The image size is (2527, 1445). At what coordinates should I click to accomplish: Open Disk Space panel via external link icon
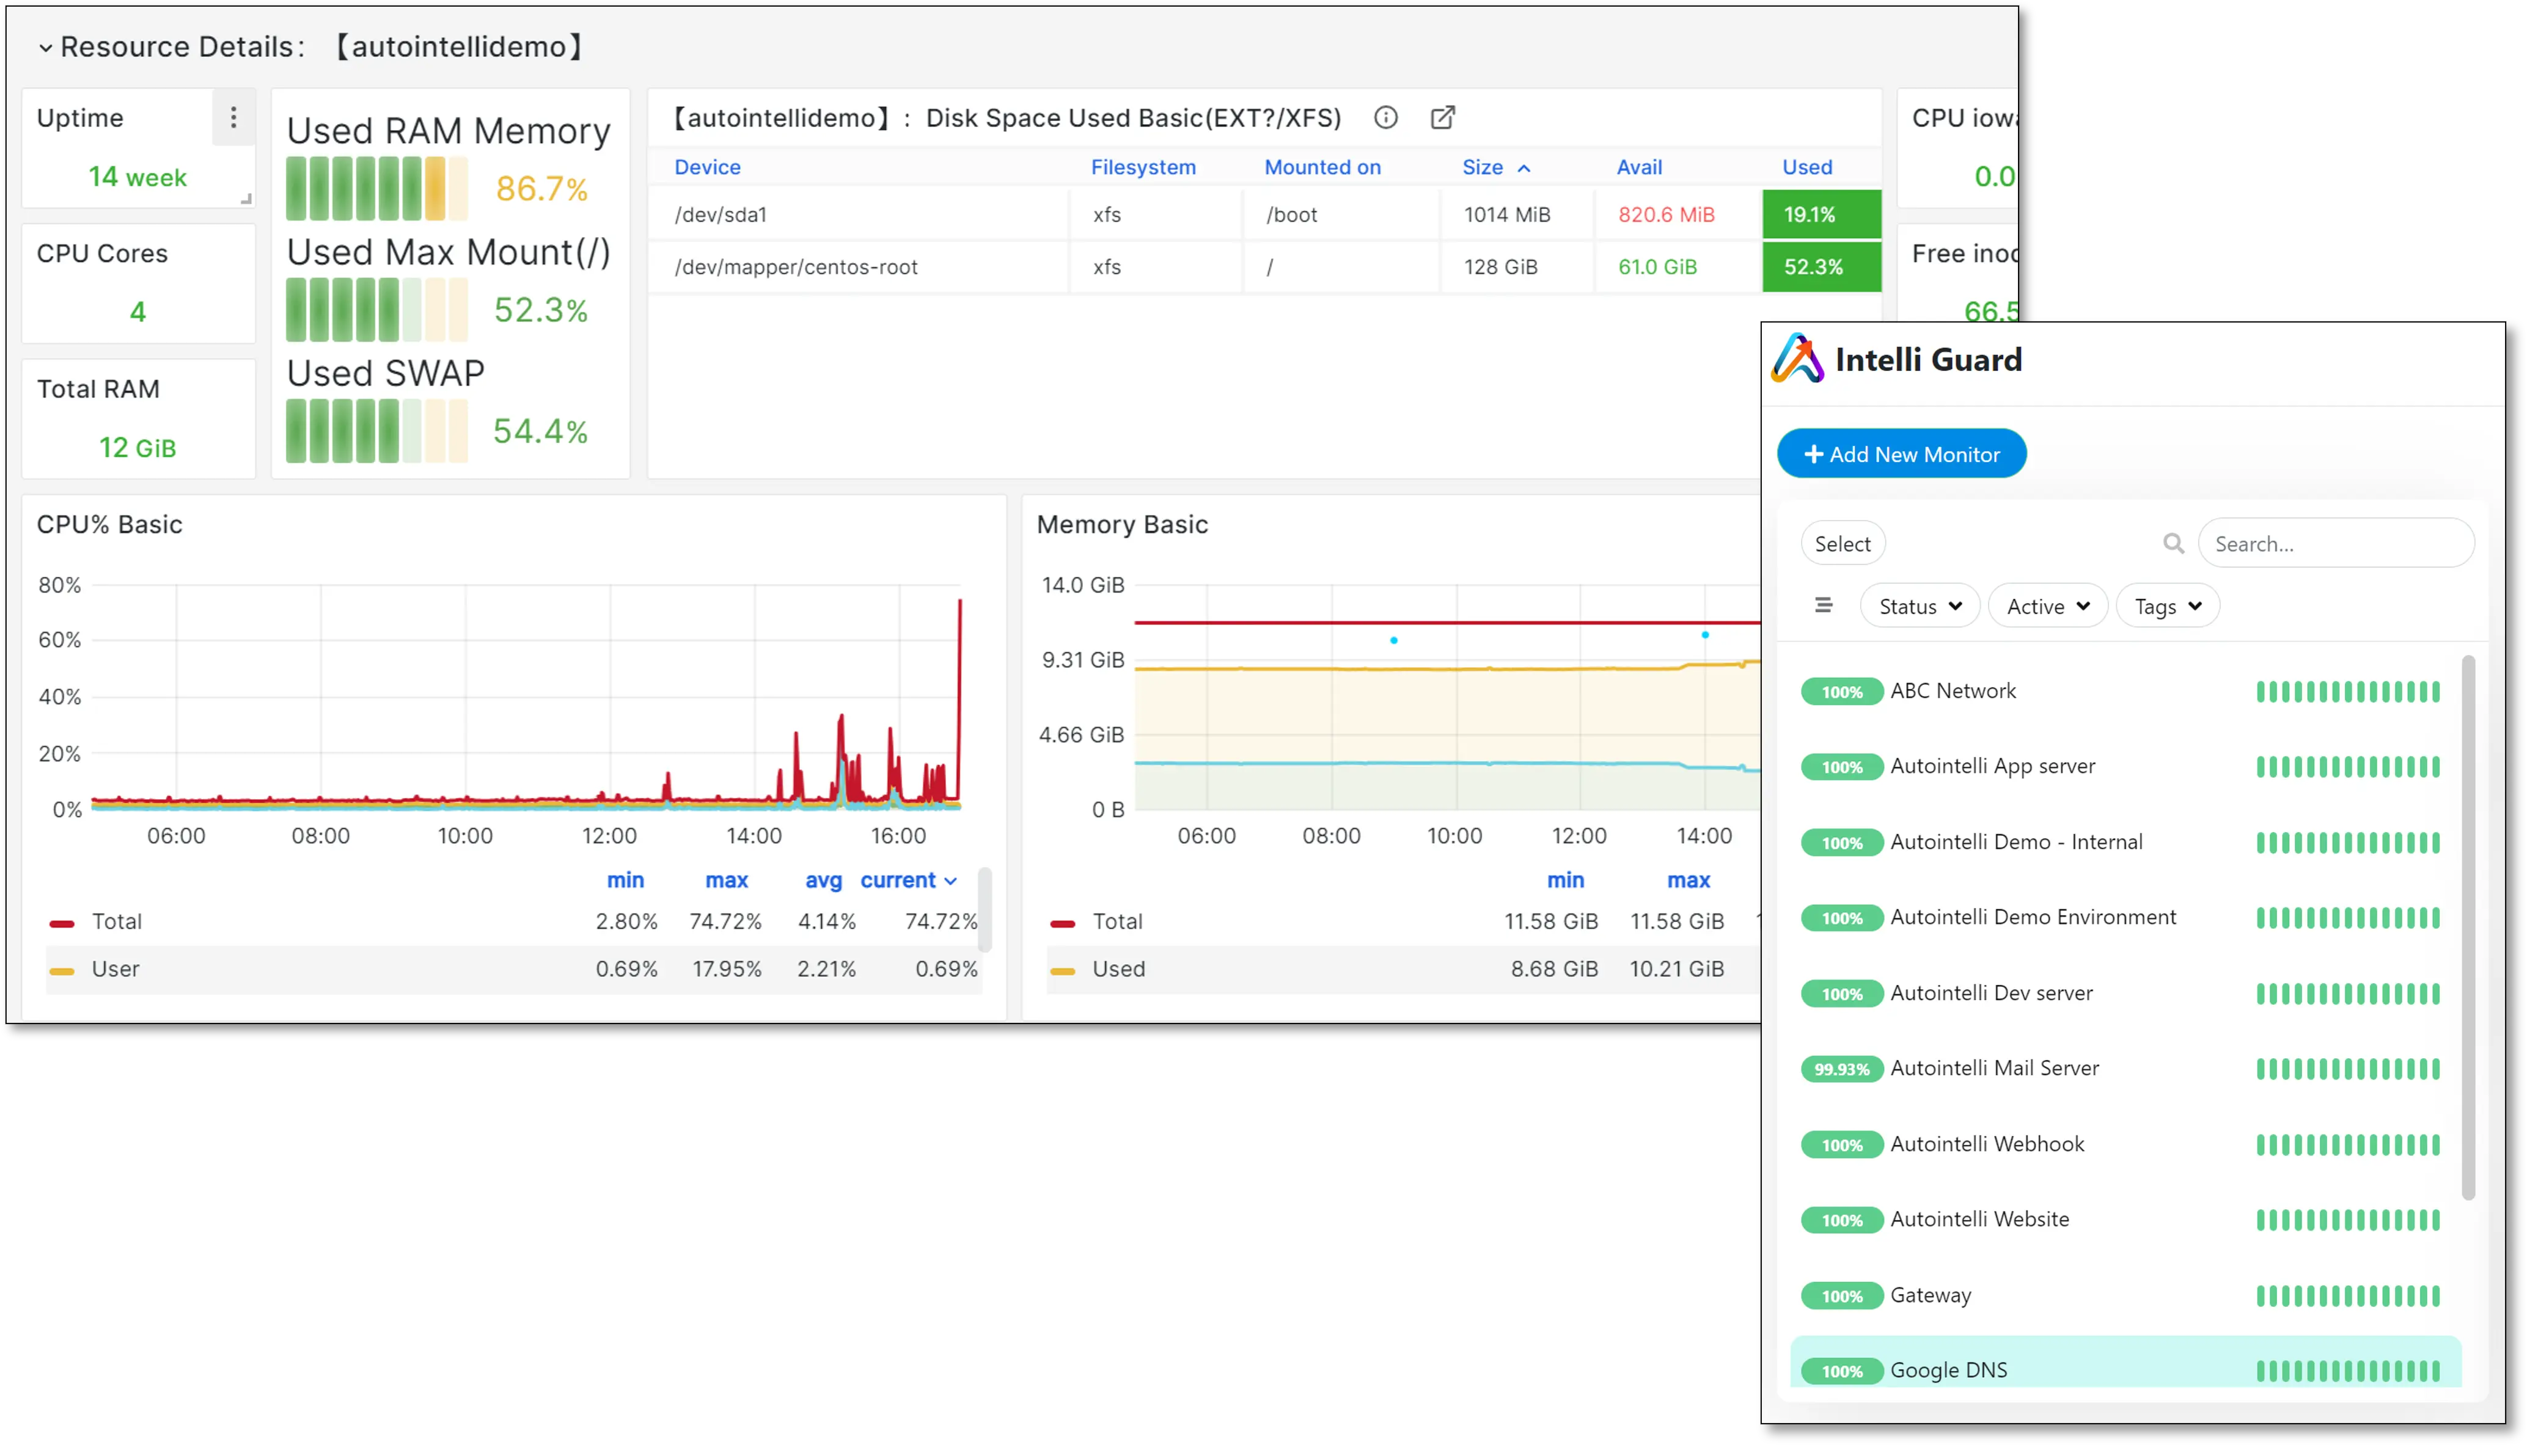1442,117
